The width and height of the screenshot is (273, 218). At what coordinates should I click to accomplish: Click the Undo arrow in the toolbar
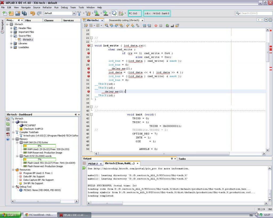click(x=33, y=13)
